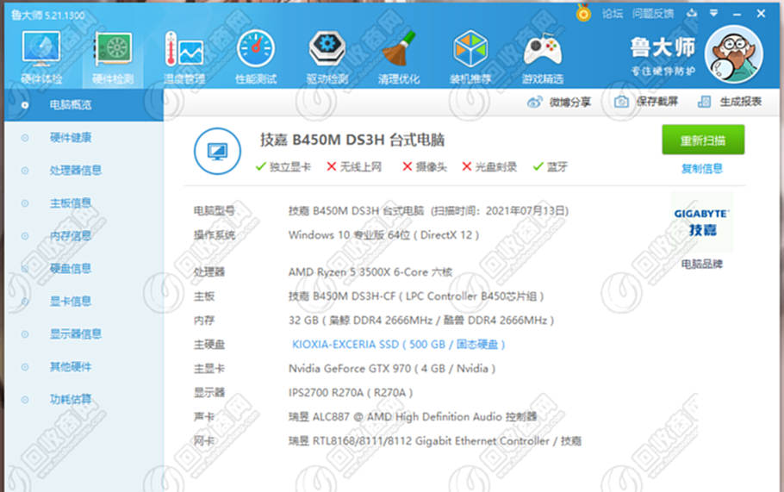The image size is (784, 492).
Task: Open the 论坛 forum link
Action: pyautogui.click(x=613, y=14)
